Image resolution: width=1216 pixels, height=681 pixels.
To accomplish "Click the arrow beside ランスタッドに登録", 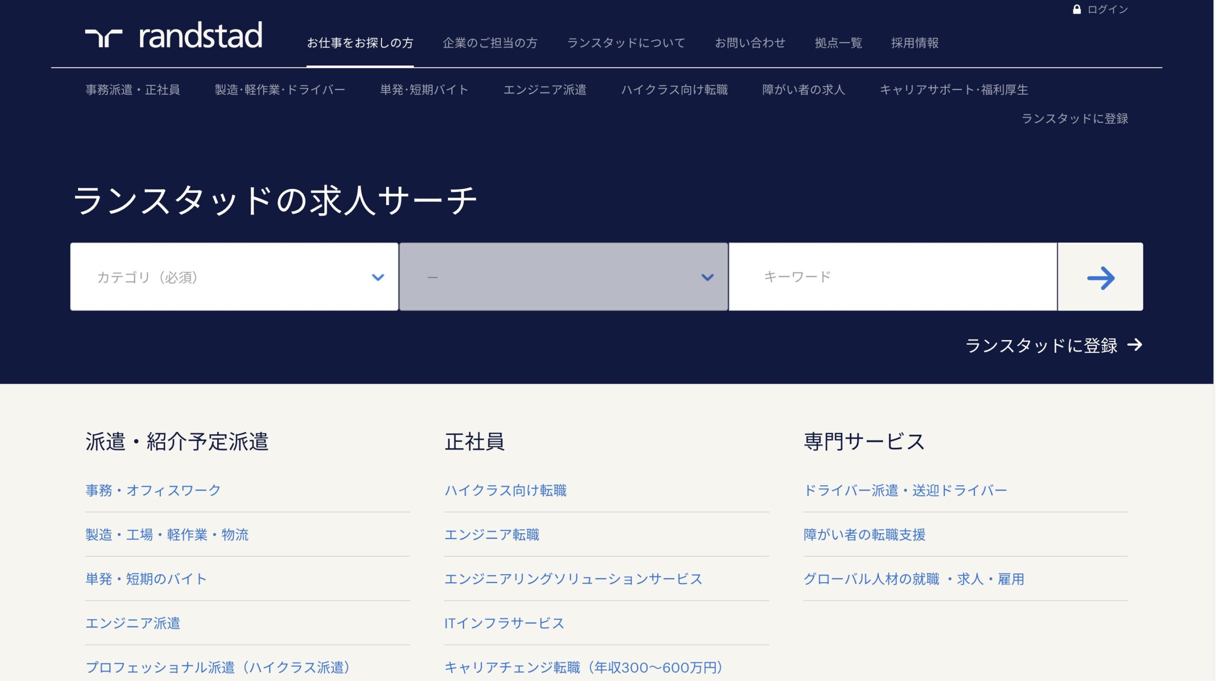I will pos(1135,345).
